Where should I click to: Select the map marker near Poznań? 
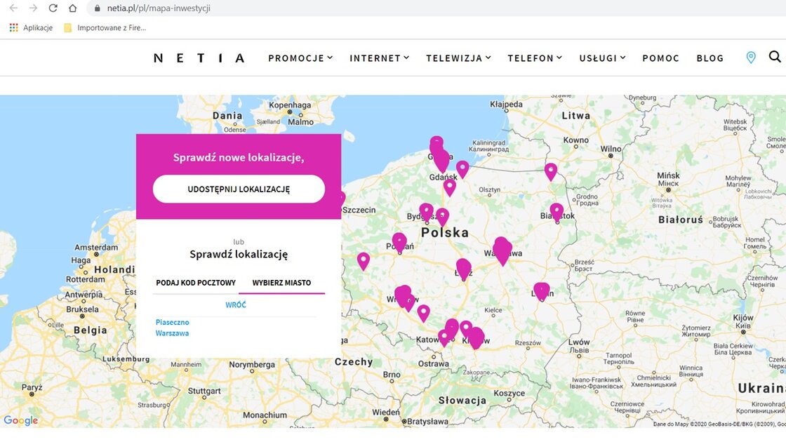(x=399, y=241)
